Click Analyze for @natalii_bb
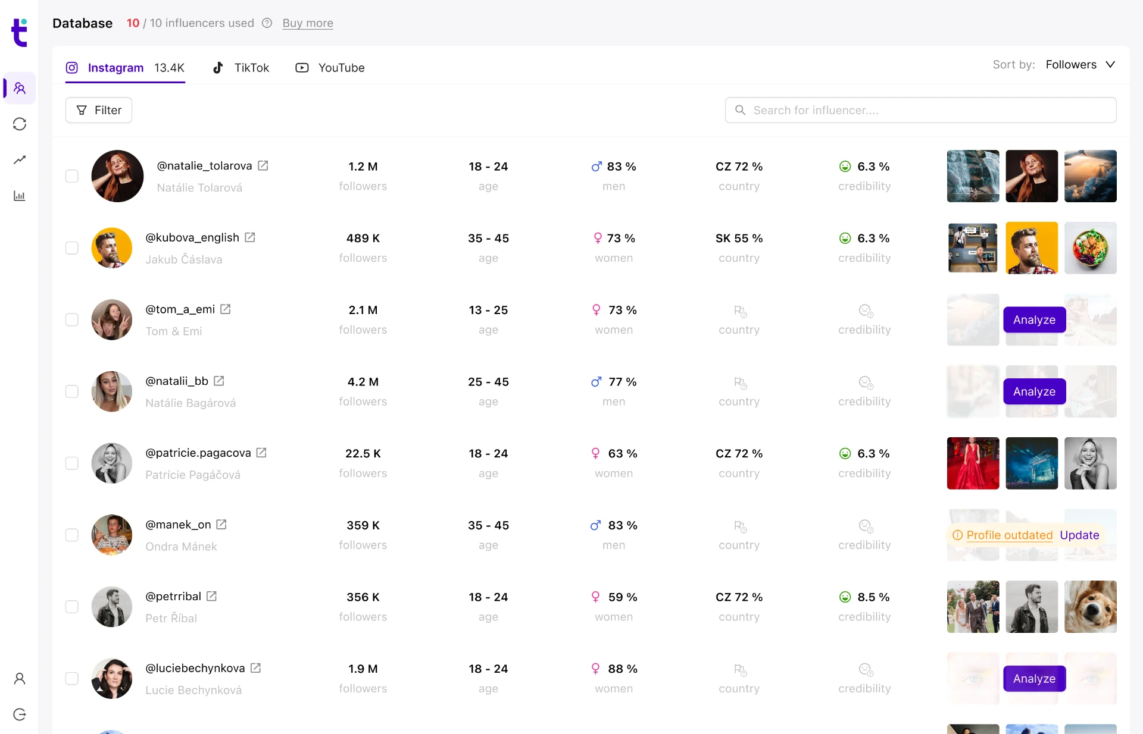1143x734 pixels. pyautogui.click(x=1034, y=391)
